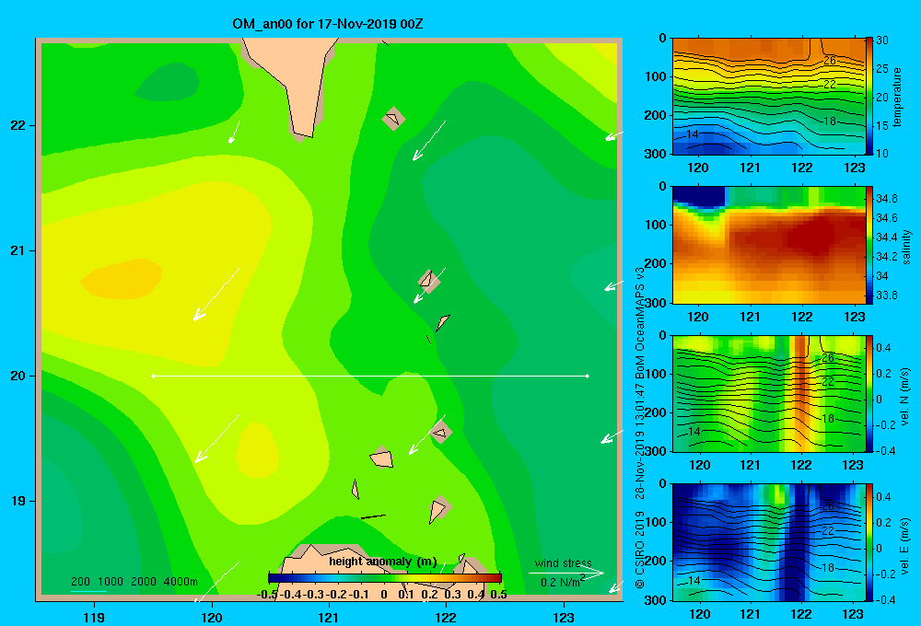Click the "0.2 N/m" wind stress value
Viewport: 921px width, 626px height.
[x=560, y=583]
